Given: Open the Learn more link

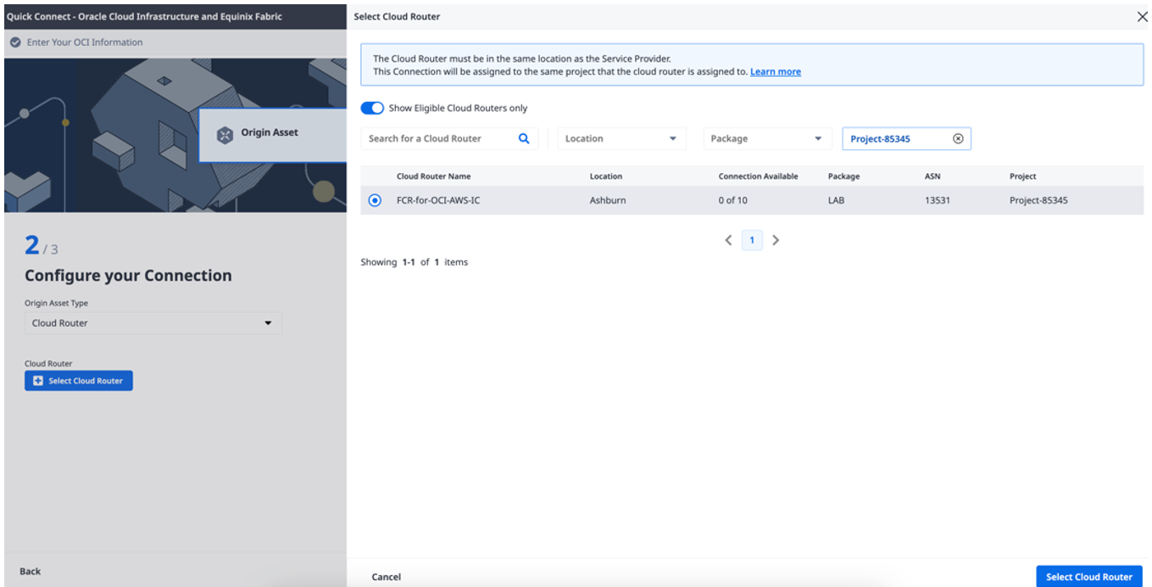Looking at the screenshot, I should point(775,72).
